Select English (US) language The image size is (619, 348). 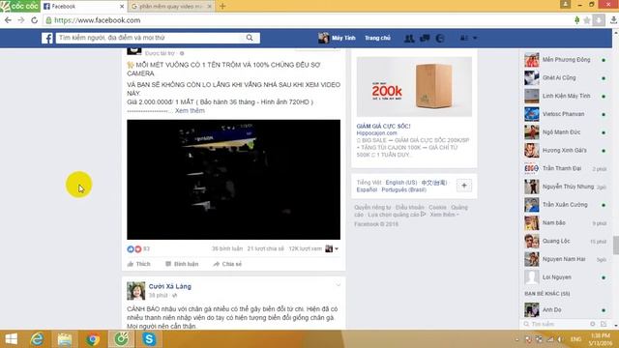click(x=401, y=183)
